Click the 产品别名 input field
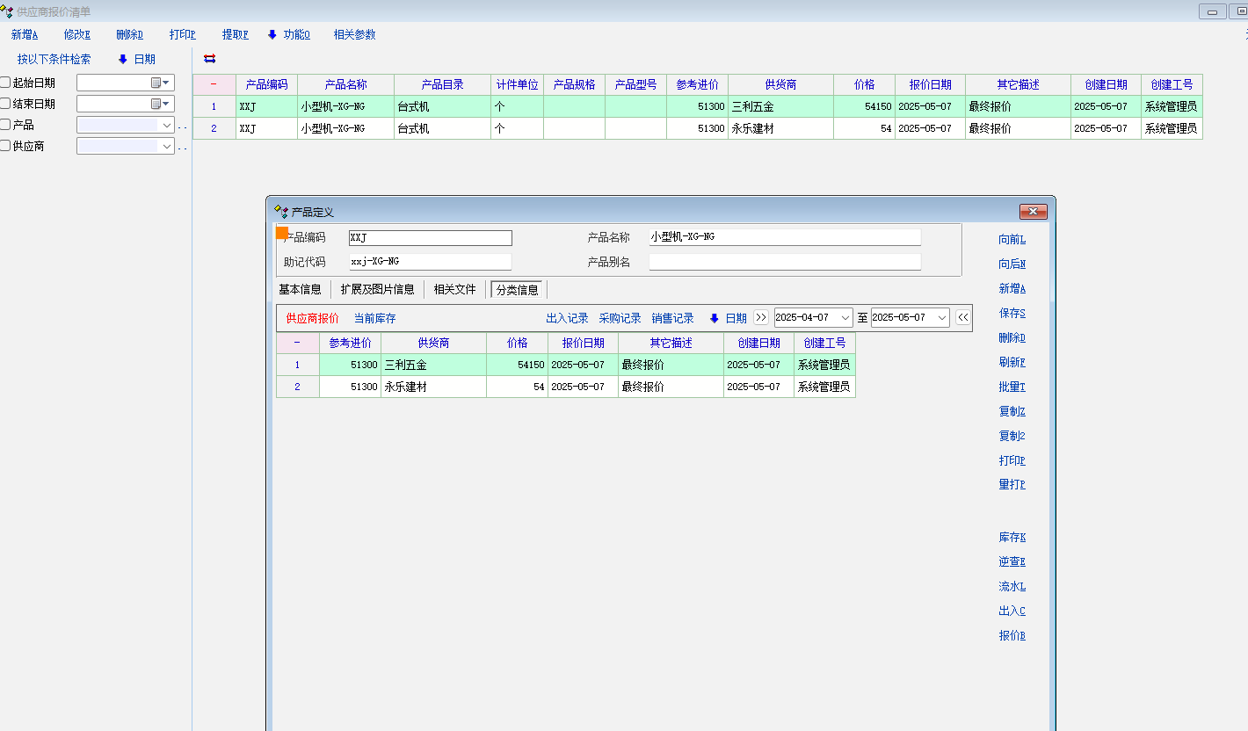The height and width of the screenshot is (731, 1248). 785,262
